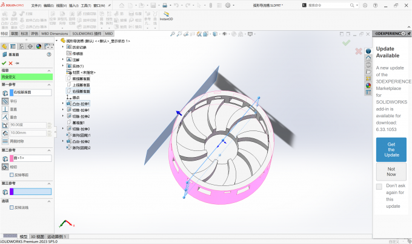Click the home icon in the top toolbar

click(x=122, y=5)
